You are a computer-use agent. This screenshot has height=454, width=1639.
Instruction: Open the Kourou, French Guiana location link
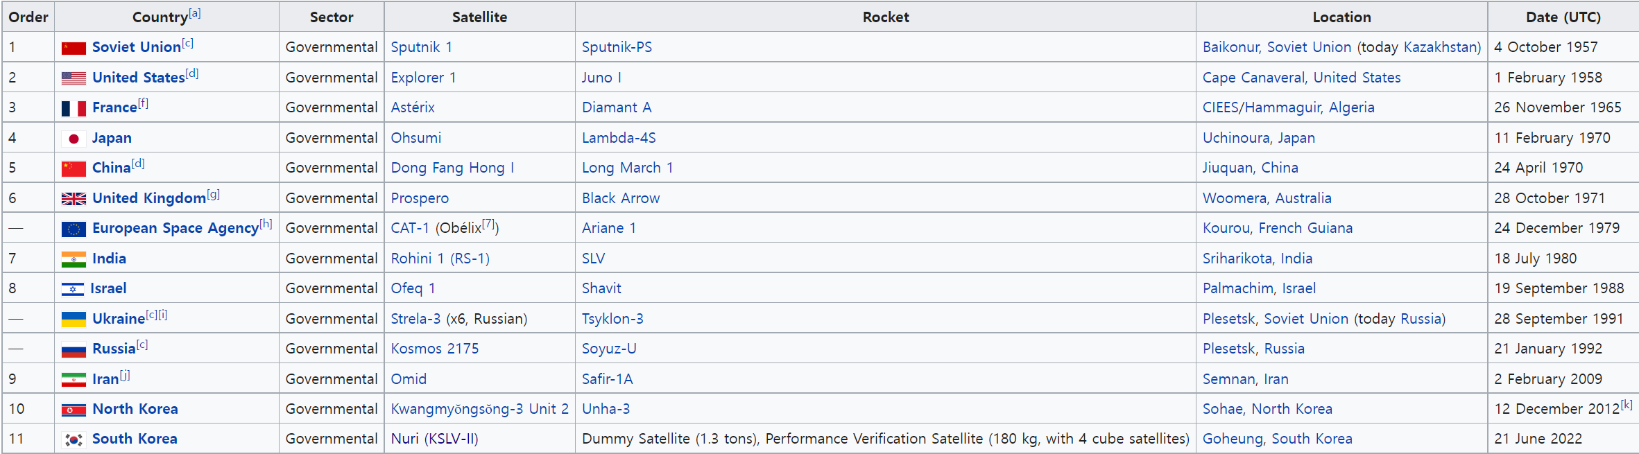click(1277, 228)
